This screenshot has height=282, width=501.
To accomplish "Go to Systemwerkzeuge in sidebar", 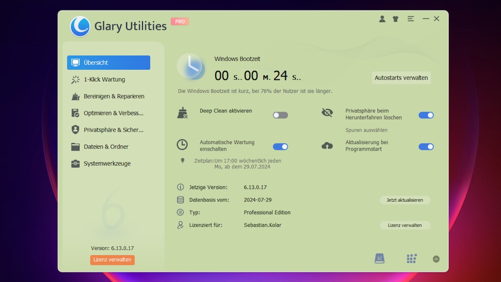I will 107,163.
